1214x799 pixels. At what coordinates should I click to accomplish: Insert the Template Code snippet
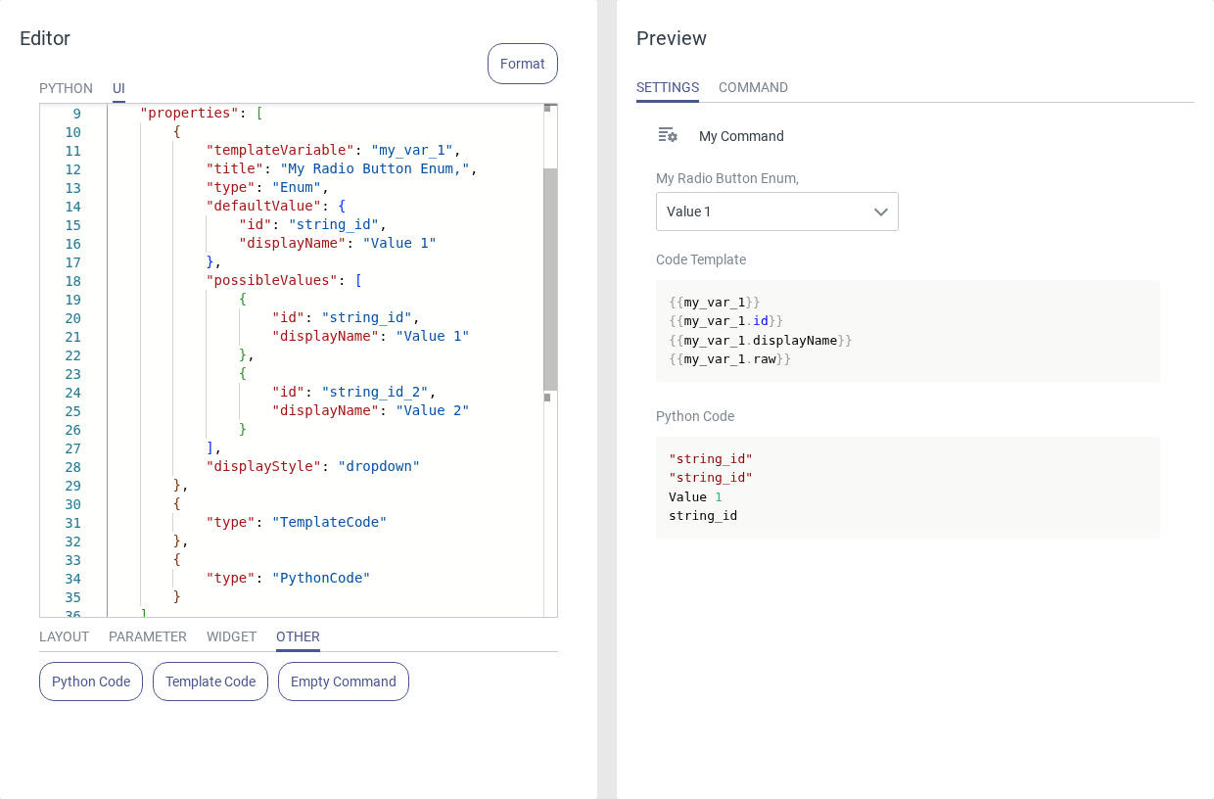(210, 681)
